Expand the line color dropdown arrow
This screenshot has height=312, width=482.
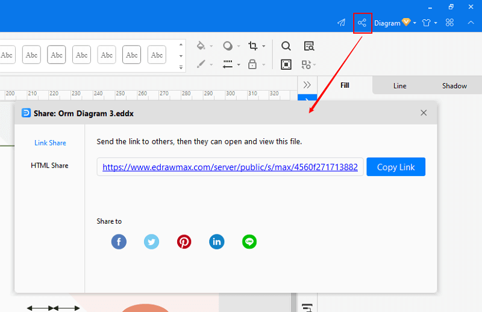pyautogui.click(x=211, y=65)
